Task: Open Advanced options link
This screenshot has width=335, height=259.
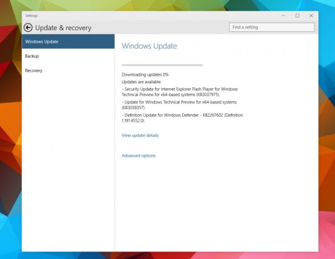Action: [138, 156]
